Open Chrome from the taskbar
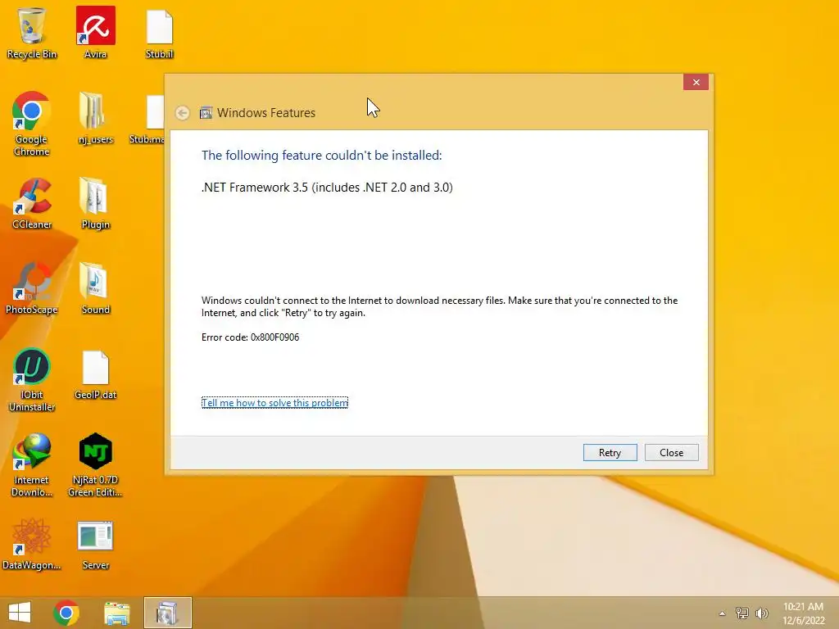 click(x=66, y=613)
